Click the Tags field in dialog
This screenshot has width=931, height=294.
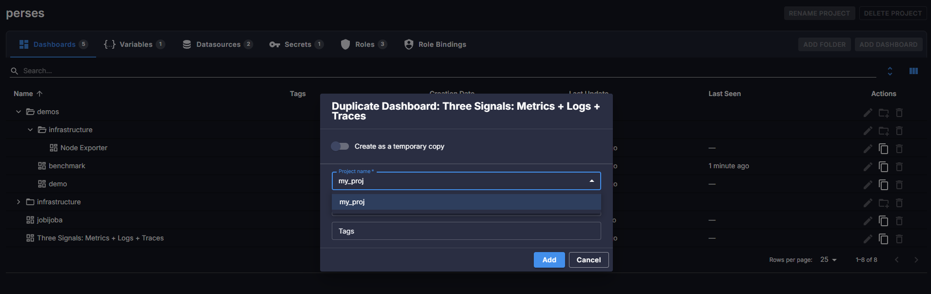(x=466, y=231)
